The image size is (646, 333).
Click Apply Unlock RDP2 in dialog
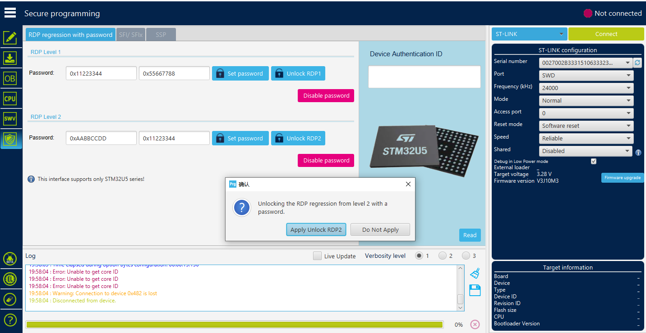316,229
